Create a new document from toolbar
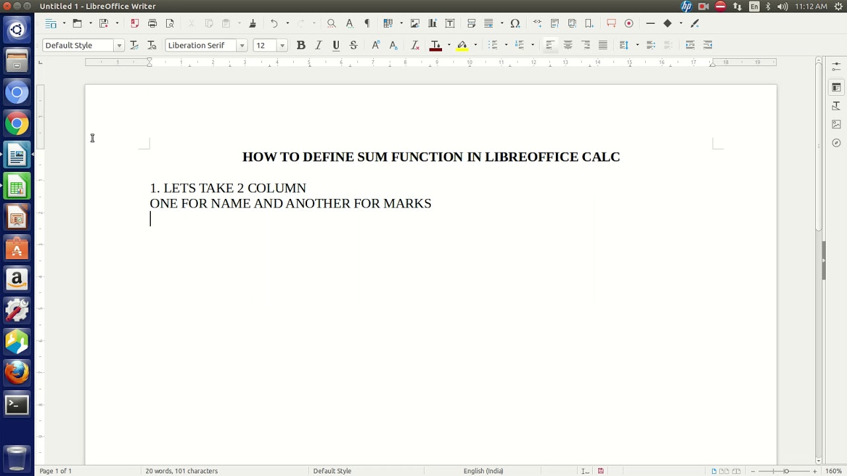The width and height of the screenshot is (847, 476). pyautogui.click(x=50, y=23)
